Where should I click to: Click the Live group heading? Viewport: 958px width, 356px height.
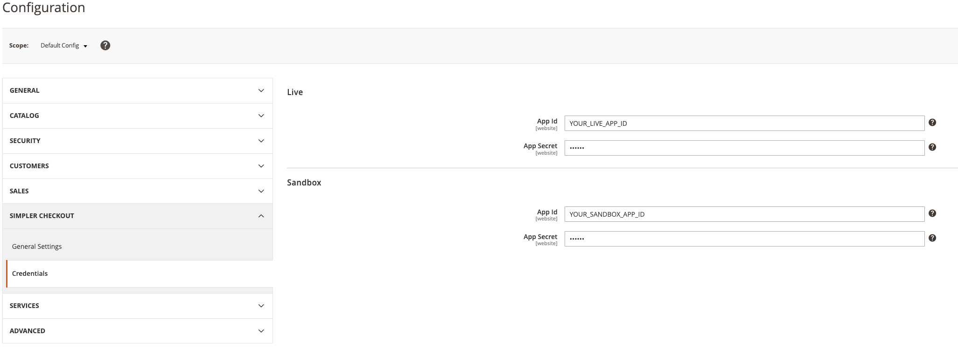pyautogui.click(x=295, y=92)
